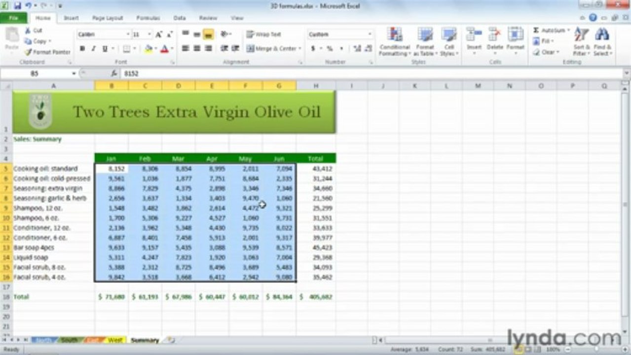
Task: Click the Copy icon in Clipboard
Action: pos(28,41)
